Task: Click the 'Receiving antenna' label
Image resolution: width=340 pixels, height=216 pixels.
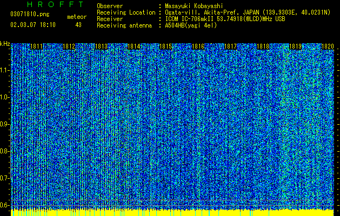Action: click(x=124, y=25)
